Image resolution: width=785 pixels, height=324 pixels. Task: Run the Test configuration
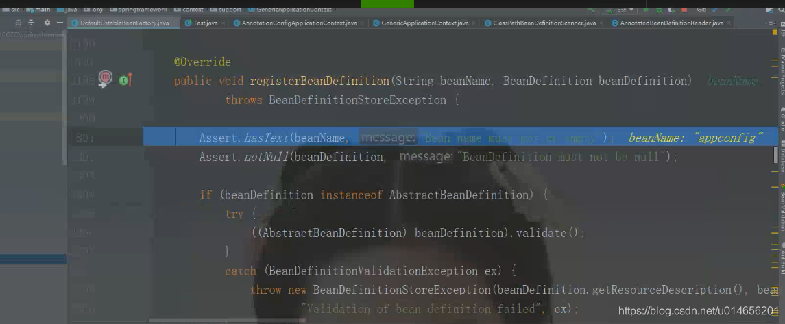[x=647, y=10]
